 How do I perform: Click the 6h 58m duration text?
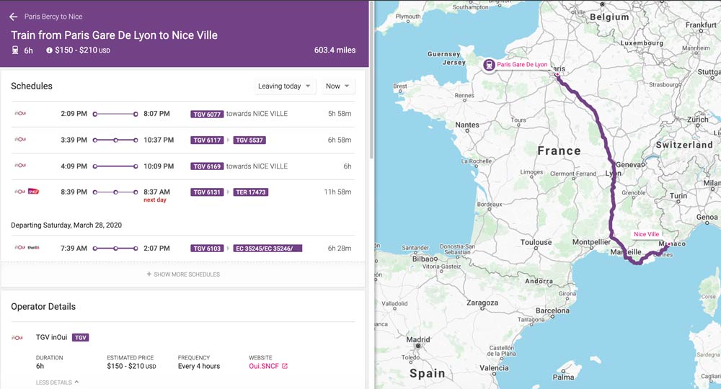[340, 140]
